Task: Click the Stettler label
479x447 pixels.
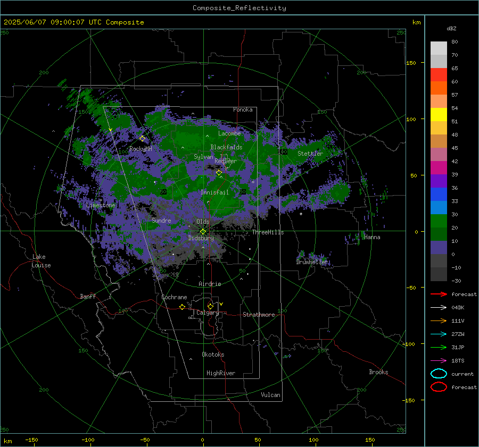Action: [310, 154]
